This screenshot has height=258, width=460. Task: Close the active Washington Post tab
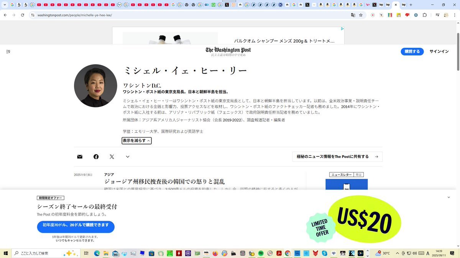396,5
